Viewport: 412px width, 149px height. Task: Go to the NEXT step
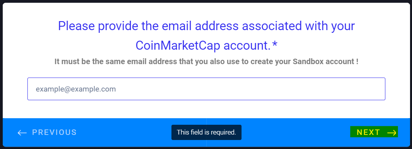pyautogui.click(x=374, y=132)
